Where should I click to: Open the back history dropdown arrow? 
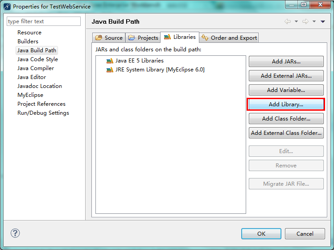coord(296,21)
